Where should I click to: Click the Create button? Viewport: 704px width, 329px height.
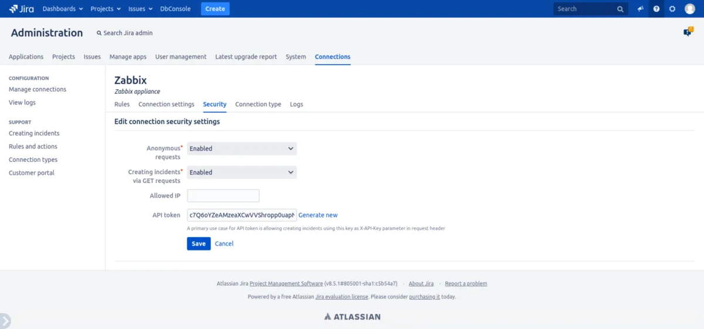point(215,9)
